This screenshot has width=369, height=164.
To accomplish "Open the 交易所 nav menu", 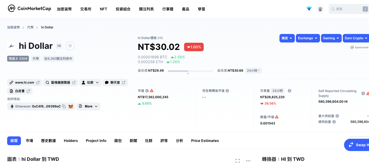I will (86, 9).
